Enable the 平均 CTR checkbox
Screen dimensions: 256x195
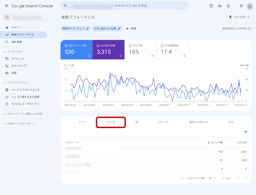pos(130,46)
